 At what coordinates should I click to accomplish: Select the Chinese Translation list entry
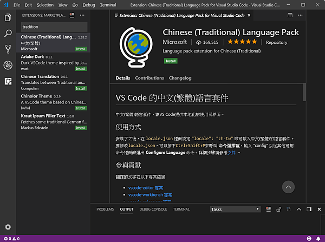tap(53, 82)
